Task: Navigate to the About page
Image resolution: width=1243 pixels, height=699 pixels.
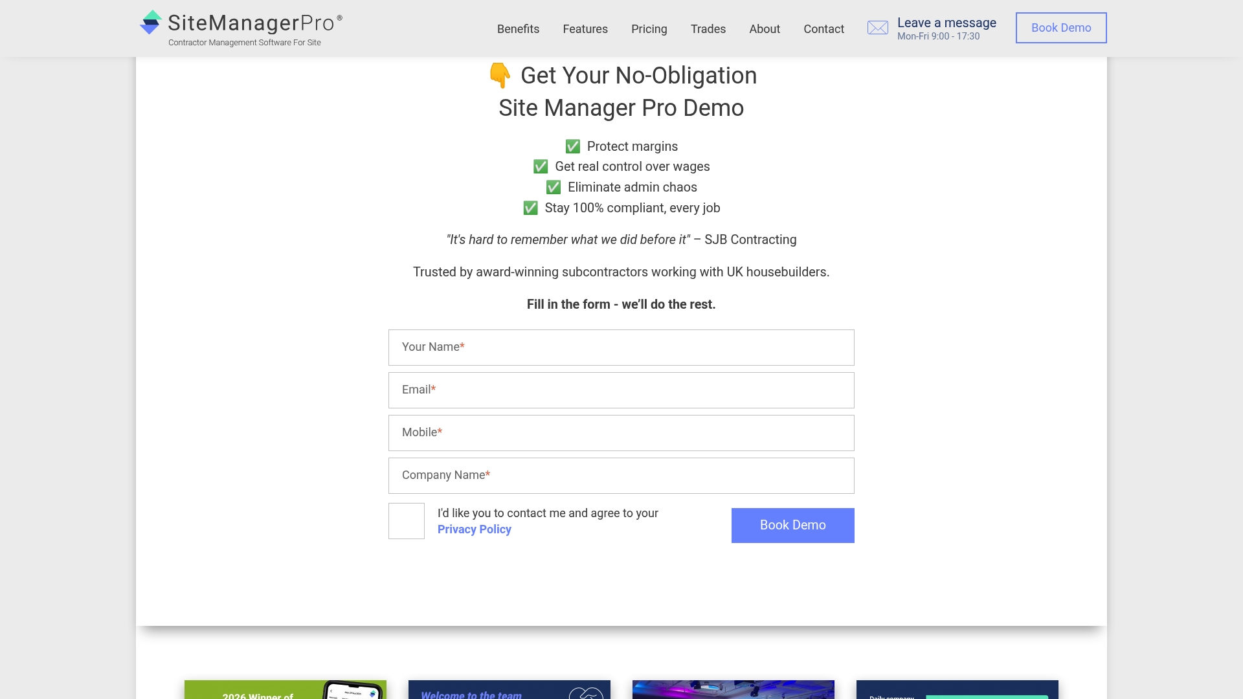Action: pyautogui.click(x=765, y=29)
